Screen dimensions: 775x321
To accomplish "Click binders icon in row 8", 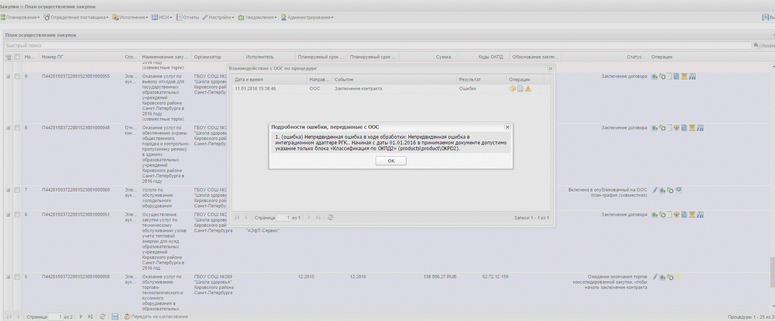I will (700, 128).
